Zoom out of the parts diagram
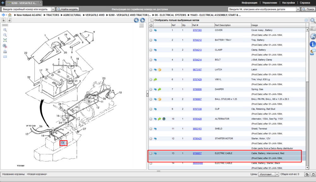This screenshot has height=182, width=316. pyautogui.click(x=5, y=35)
